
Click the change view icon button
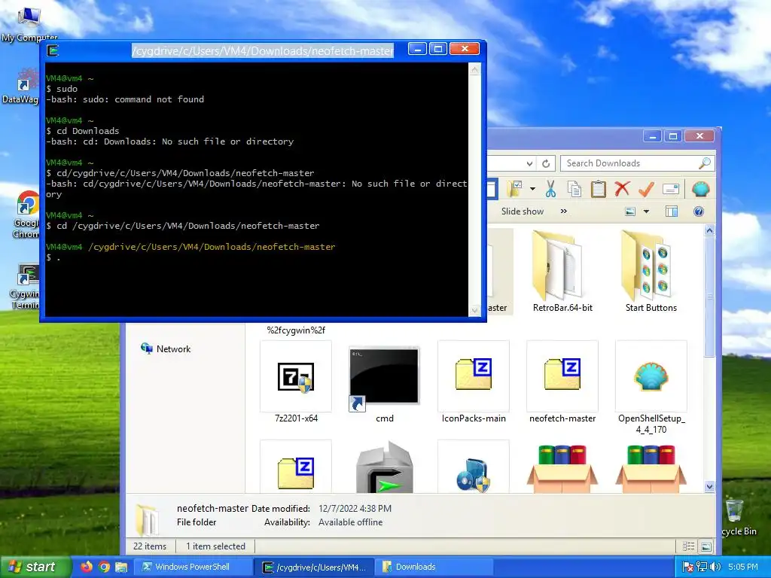[x=630, y=211]
